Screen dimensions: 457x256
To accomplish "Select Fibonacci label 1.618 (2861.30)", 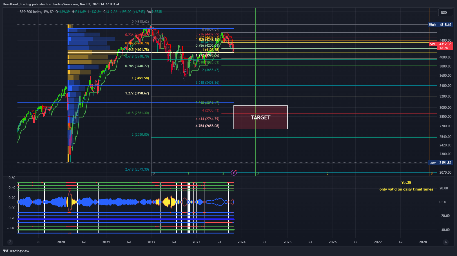I will [x=137, y=113].
